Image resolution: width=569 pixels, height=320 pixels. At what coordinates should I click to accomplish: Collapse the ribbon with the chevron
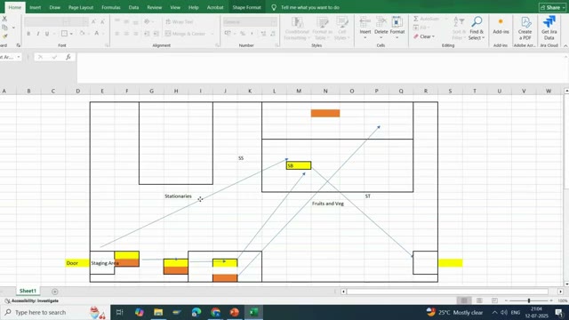(x=565, y=45)
